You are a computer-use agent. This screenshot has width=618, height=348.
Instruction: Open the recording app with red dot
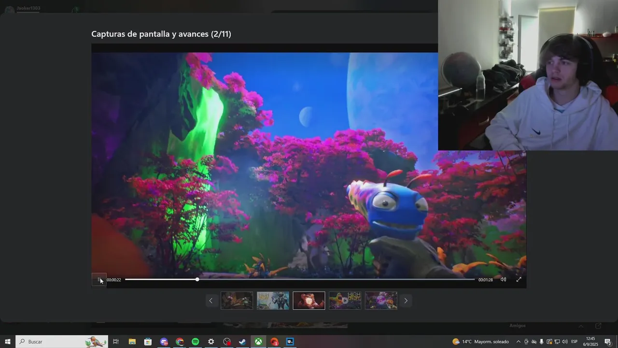[227, 342]
